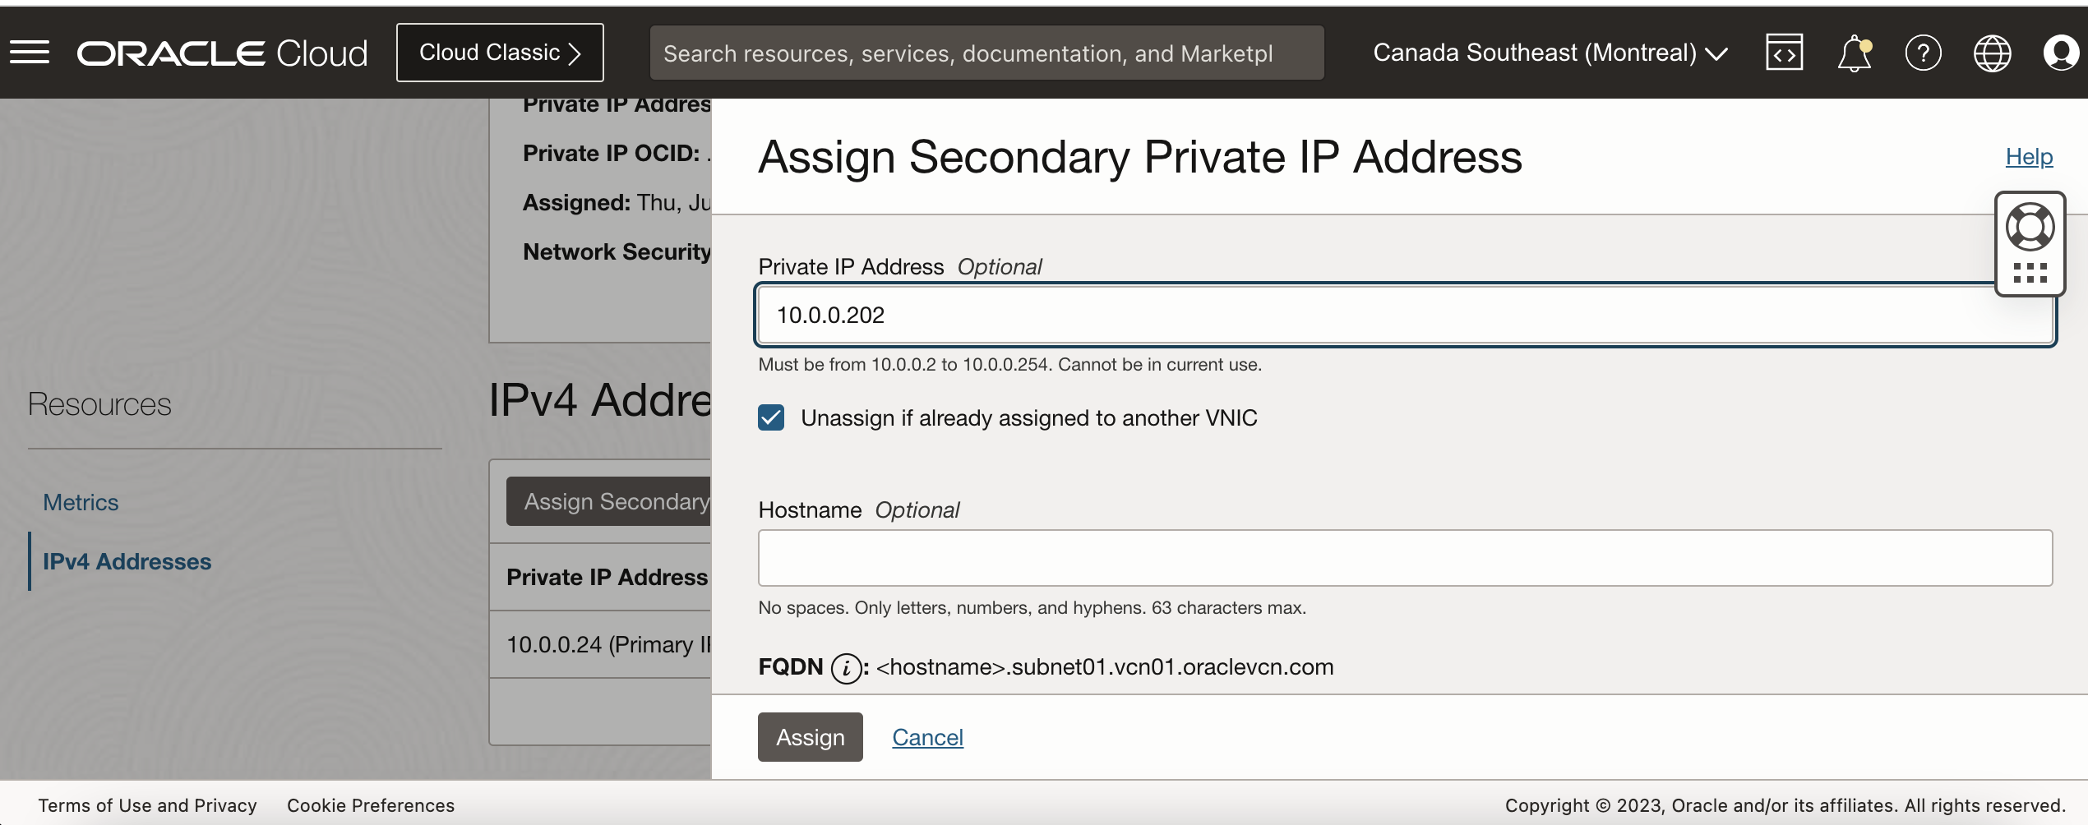The image size is (2088, 825).
Task: Open the Canada Southeast (Montreal) region dropdown
Action: point(1550,52)
